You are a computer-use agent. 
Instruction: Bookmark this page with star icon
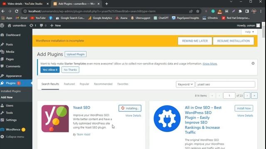(198, 11)
